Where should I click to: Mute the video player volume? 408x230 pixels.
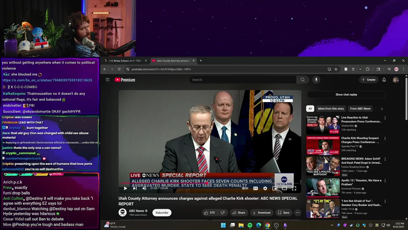144,188
